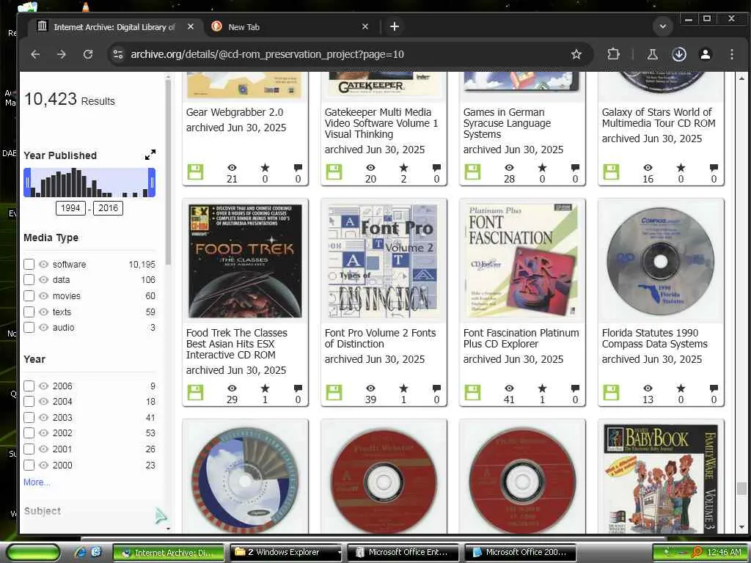The width and height of the screenshot is (751, 563).
Task: Click More... to show more years
Action: click(37, 482)
